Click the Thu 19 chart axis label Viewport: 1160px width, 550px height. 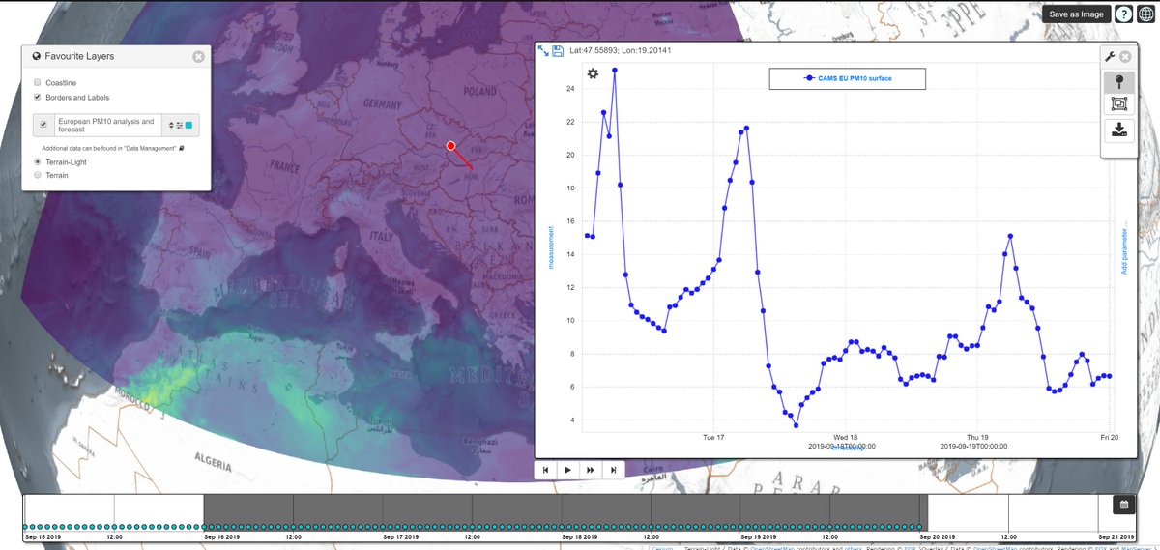[x=977, y=437]
